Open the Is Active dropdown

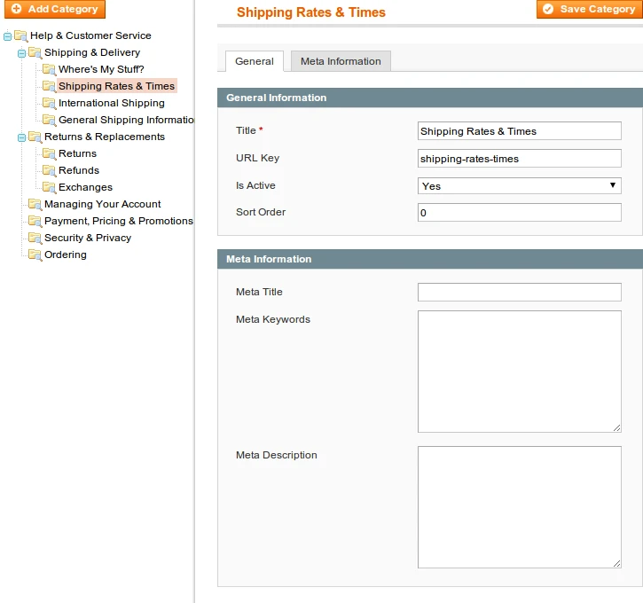point(519,186)
